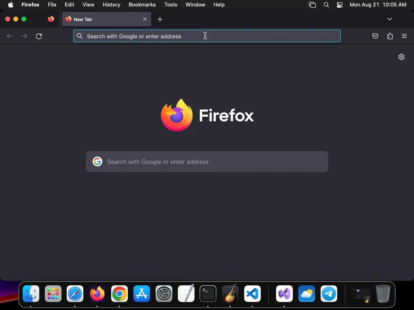Open the Extensions puzzle icon
414x310 pixels.
pyautogui.click(x=390, y=36)
